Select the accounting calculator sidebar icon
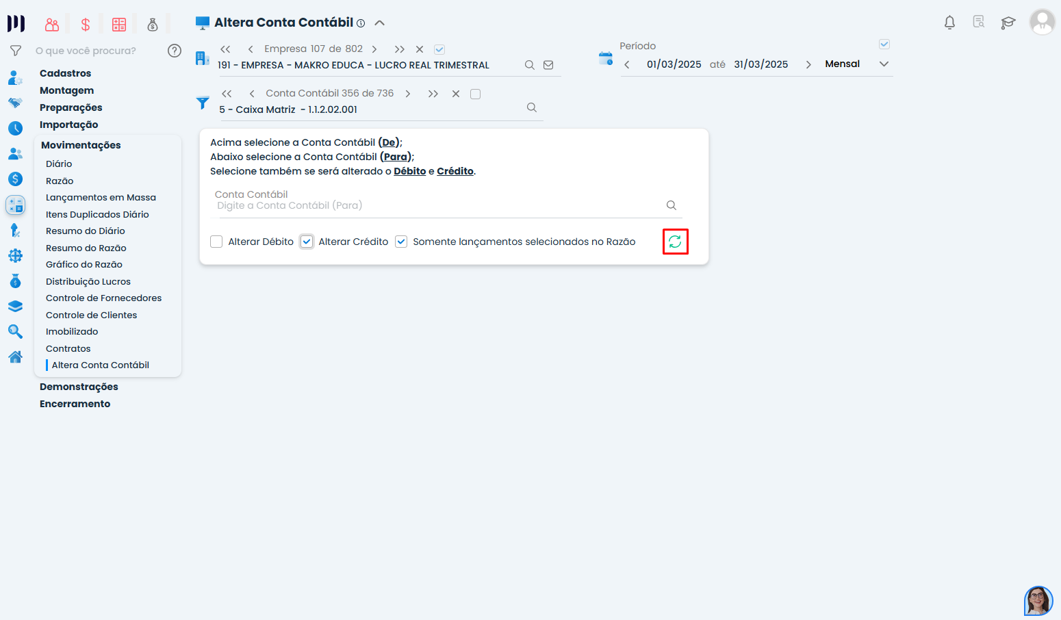Image resolution: width=1061 pixels, height=620 pixels. tap(15, 205)
